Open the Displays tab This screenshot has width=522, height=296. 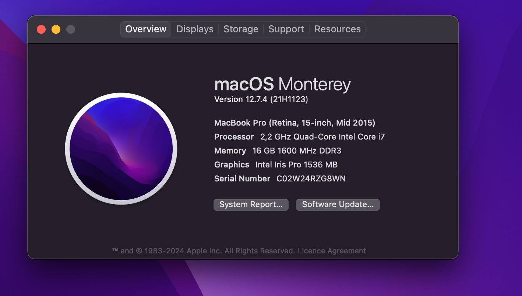point(195,29)
